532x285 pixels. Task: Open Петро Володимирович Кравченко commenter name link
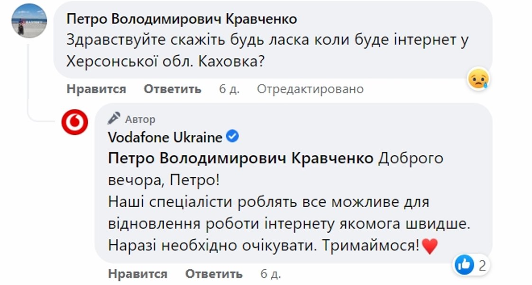pyautogui.click(x=182, y=19)
